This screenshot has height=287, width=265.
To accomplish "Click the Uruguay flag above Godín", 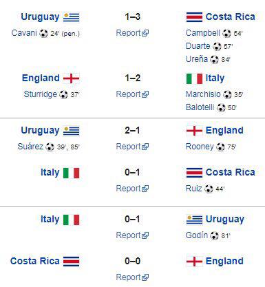I will pyautogui.click(x=194, y=220).
